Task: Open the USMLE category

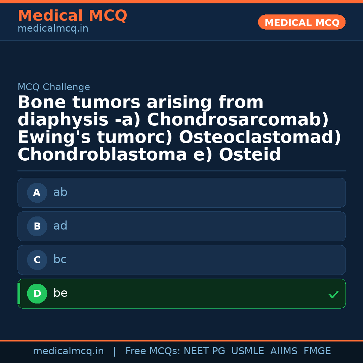Action: pyautogui.click(x=248, y=351)
